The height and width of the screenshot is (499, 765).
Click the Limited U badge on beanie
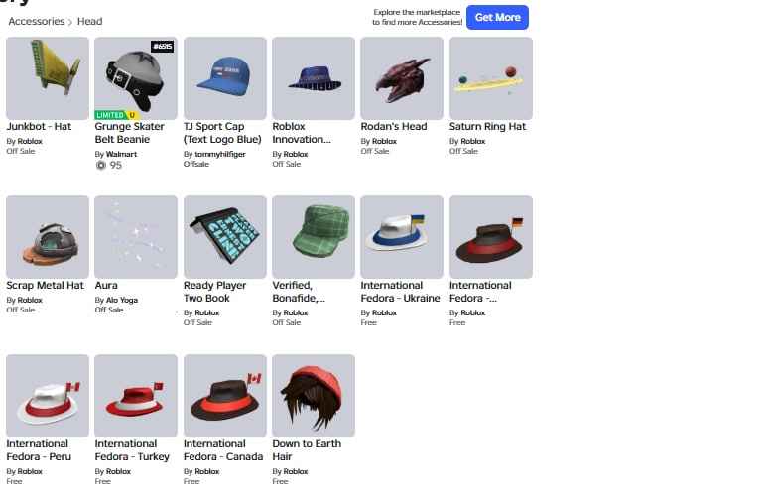[x=117, y=115]
